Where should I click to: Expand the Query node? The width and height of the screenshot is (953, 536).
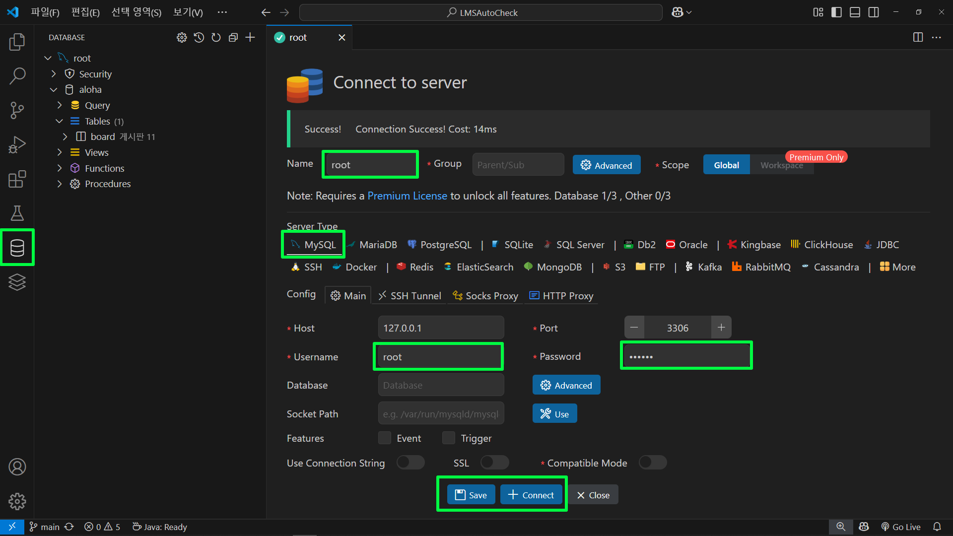tap(60, 105)
